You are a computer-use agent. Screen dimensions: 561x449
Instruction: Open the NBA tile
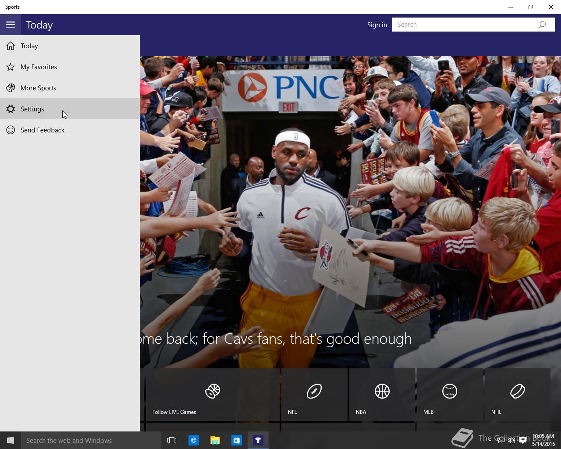382,394
